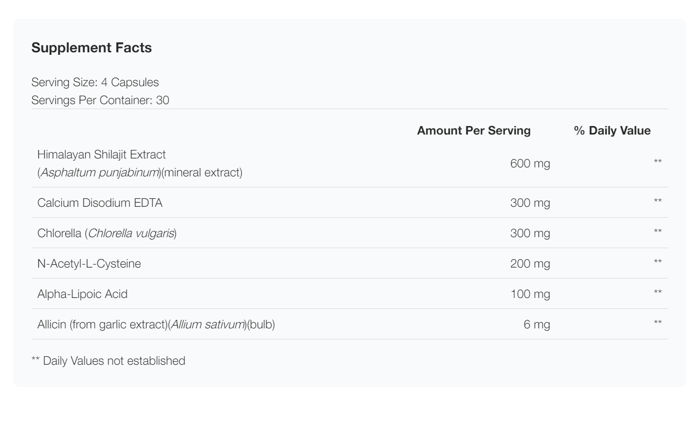
Task: Select the Chlorella ingredient name
Action: [x=59, y=233]
